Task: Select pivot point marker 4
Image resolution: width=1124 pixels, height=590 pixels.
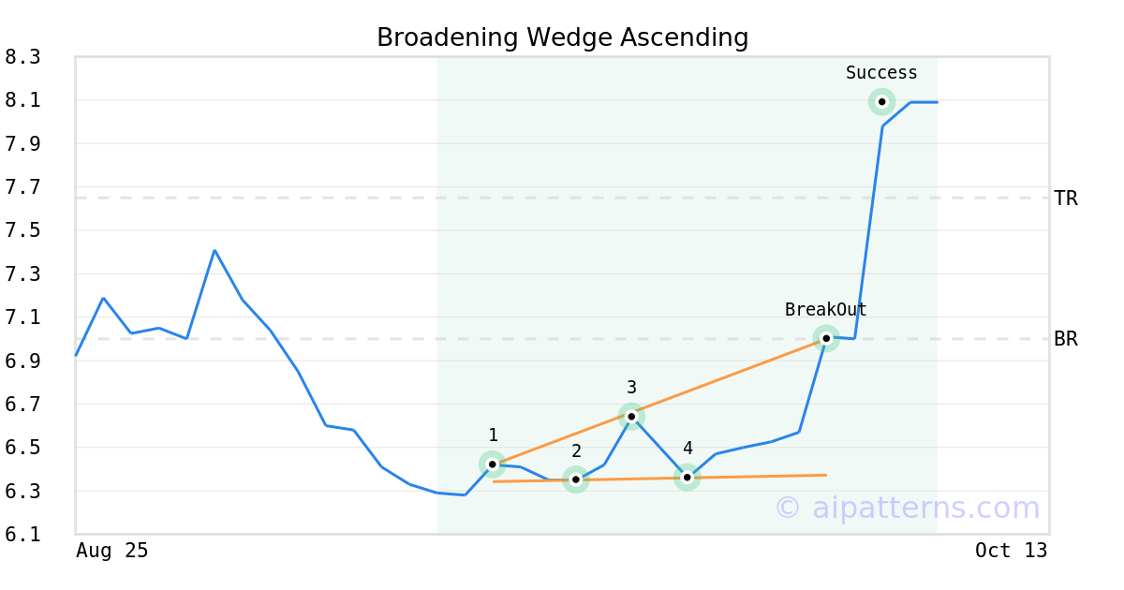Action: (x=688, y=478)
